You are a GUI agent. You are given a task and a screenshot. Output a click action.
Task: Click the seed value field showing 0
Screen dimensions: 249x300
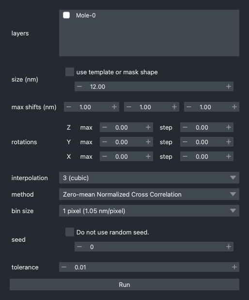(154, 247)
